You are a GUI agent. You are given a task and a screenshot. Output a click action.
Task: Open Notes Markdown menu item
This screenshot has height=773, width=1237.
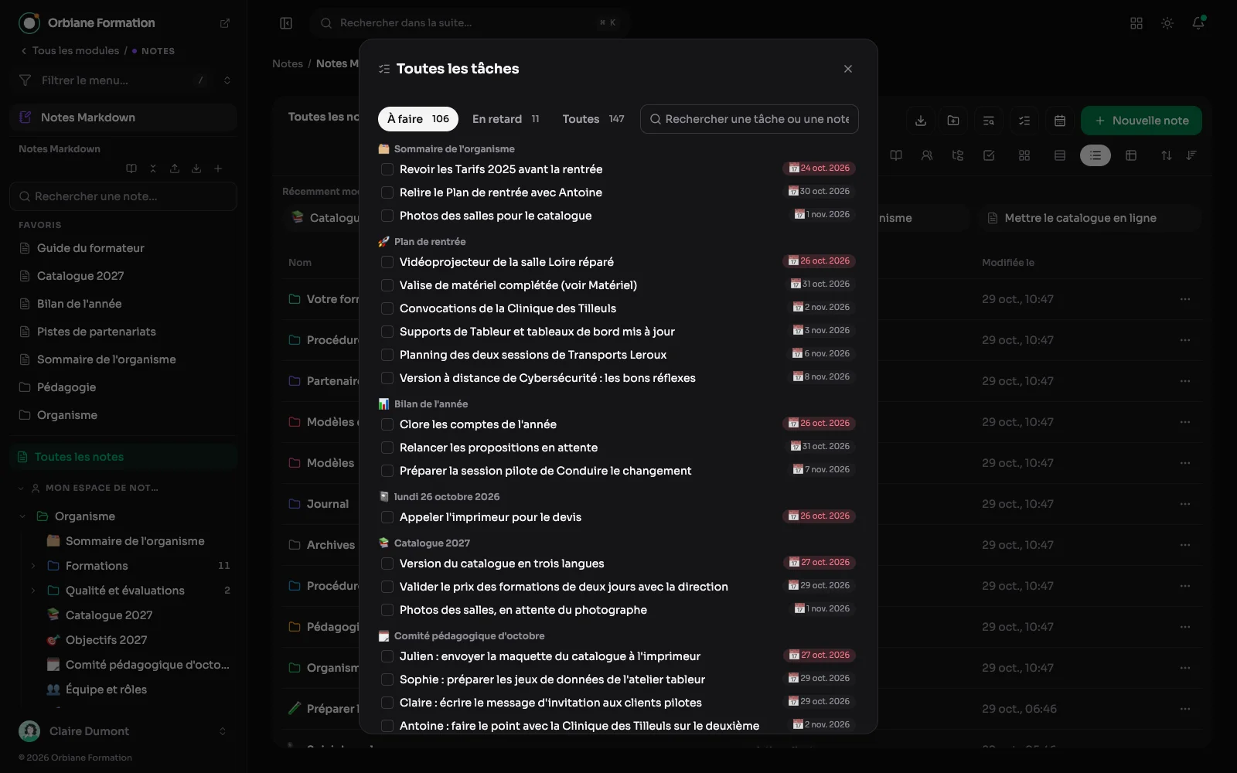124,117
